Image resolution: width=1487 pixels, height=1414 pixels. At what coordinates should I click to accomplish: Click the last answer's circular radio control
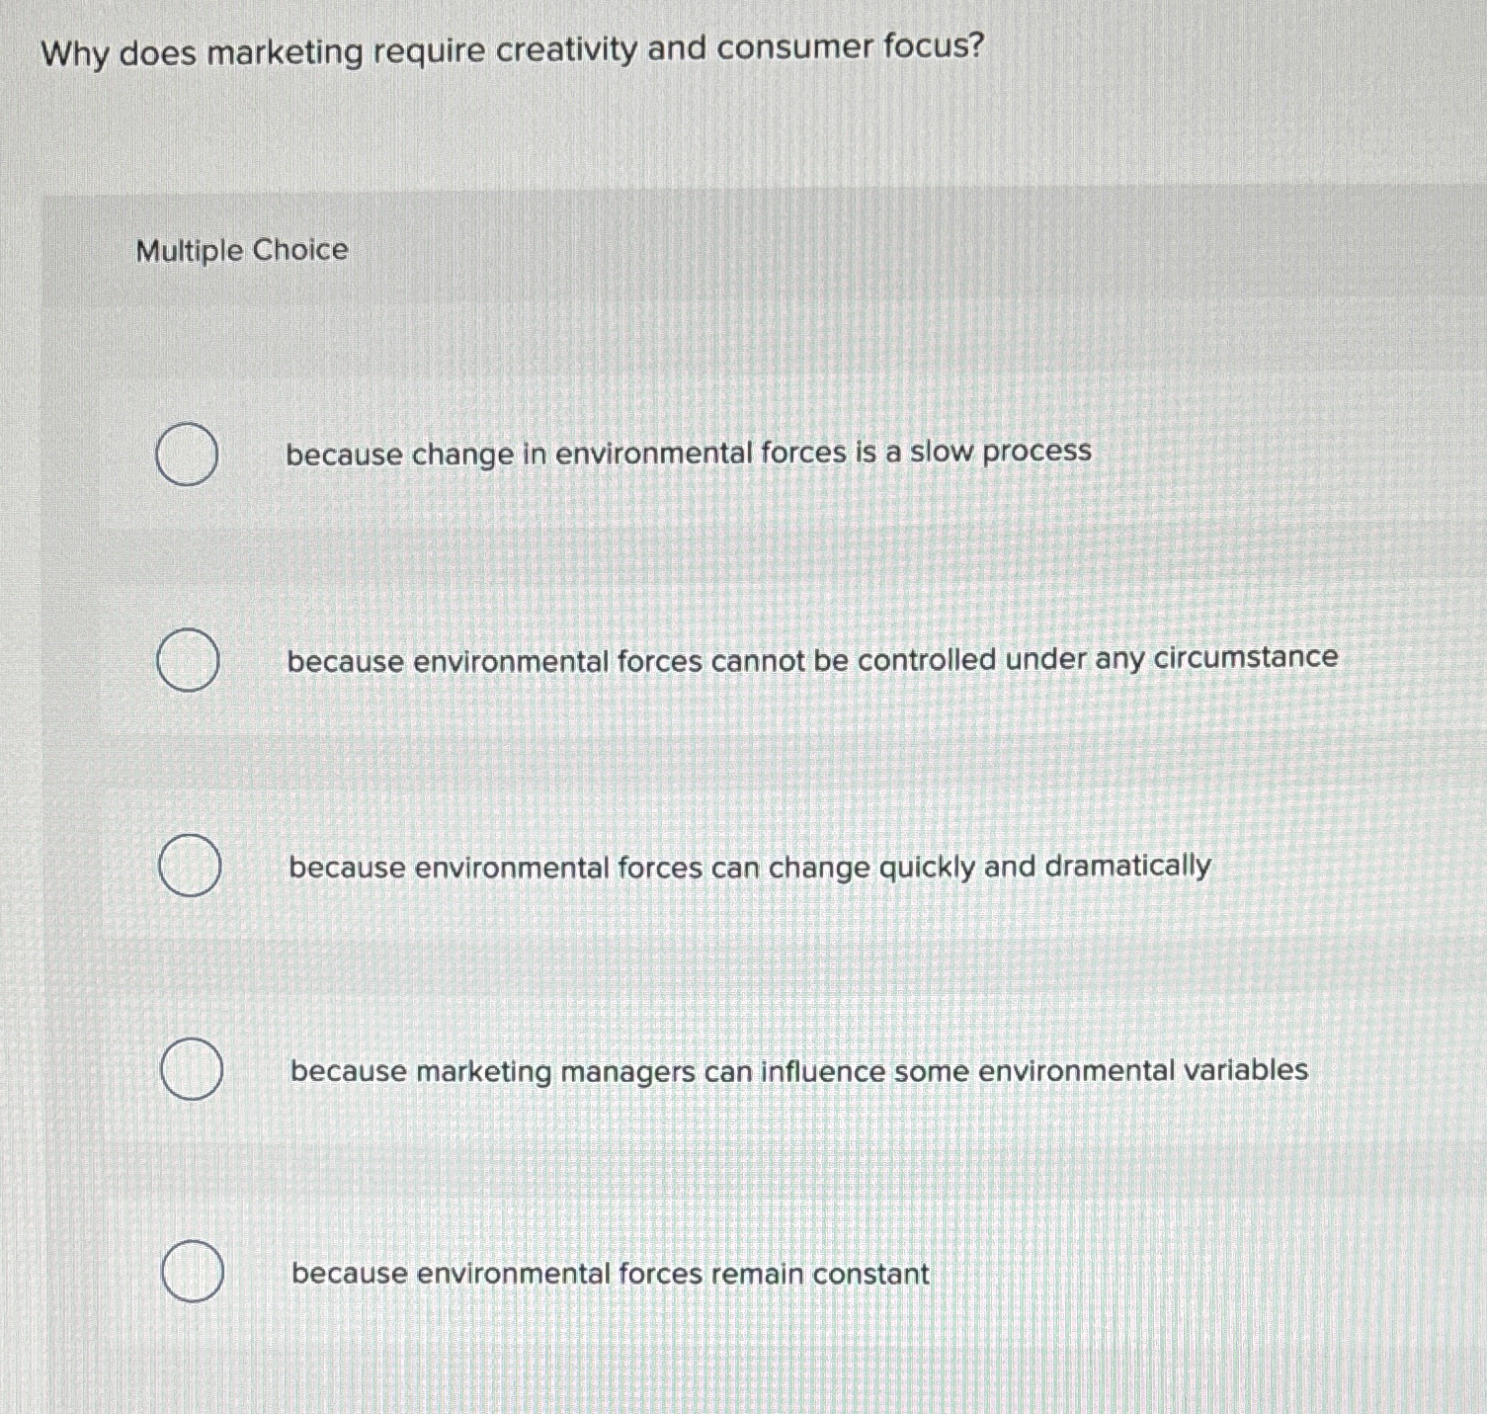click(194, 1274)
